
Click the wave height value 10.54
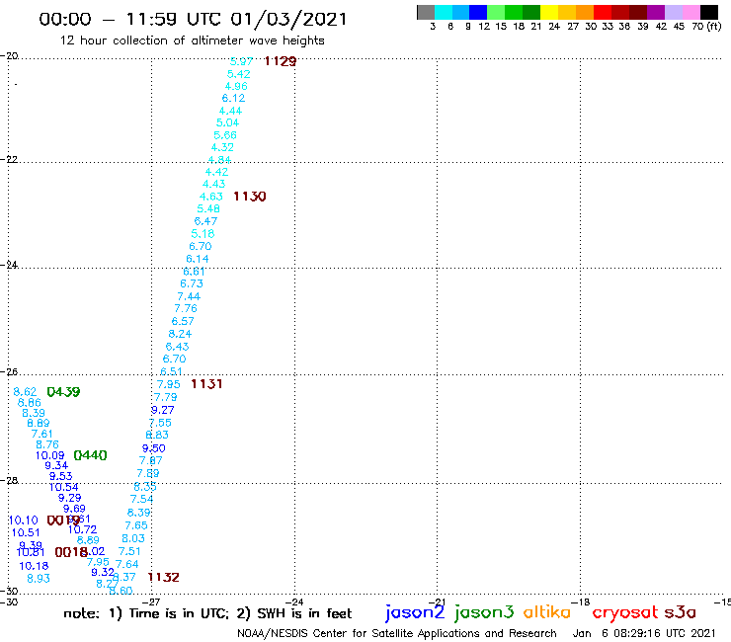point(64,487)
